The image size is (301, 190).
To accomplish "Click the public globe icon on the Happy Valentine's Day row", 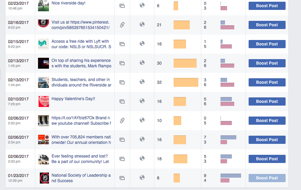I will [x=142, y=101].
